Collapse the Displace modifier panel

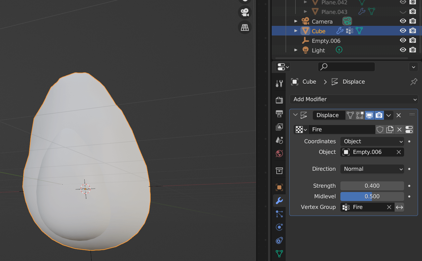[x=295, y=115]
